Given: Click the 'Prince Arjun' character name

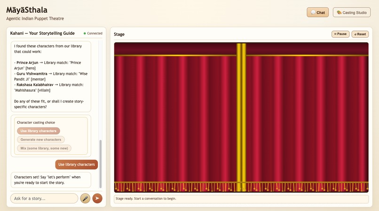Looking at the screenshot, I should point(27,63).
